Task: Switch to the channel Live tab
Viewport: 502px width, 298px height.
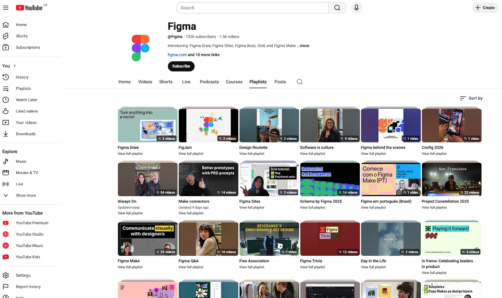Action: [x=186, y=82]
